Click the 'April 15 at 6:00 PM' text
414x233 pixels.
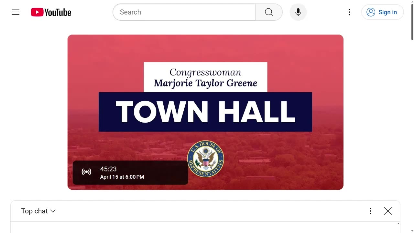pos(122,177)
